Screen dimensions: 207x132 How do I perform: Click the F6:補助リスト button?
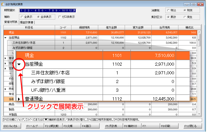tap(132, 126)
